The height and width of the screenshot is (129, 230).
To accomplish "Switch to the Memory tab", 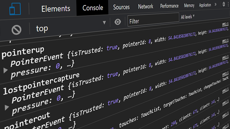I will point(189,6).
